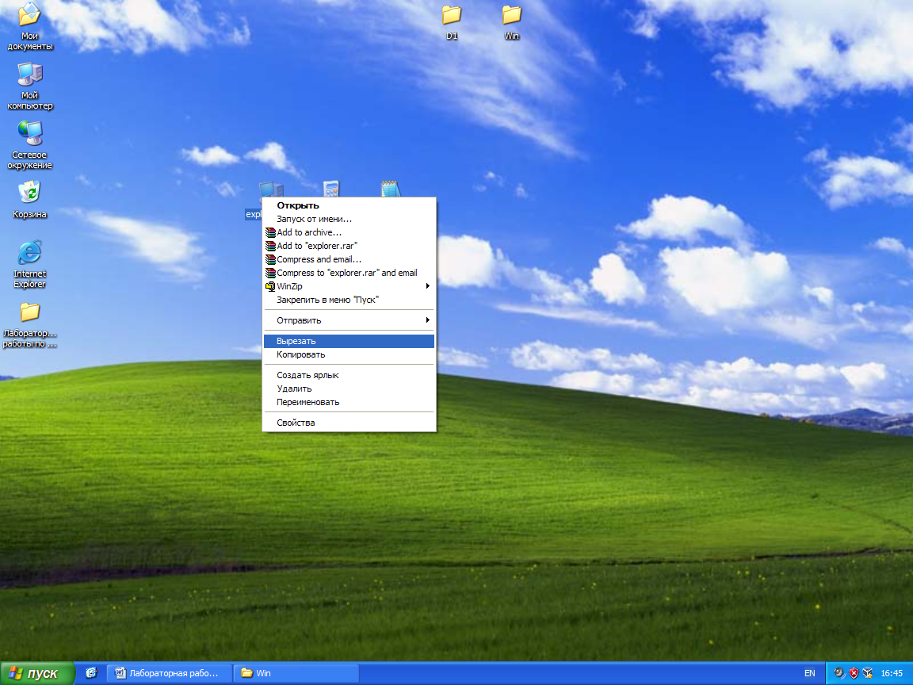The image size is (913, 685).
Task: Choose Вырезать in the context menu
Action: pos(349,341)
